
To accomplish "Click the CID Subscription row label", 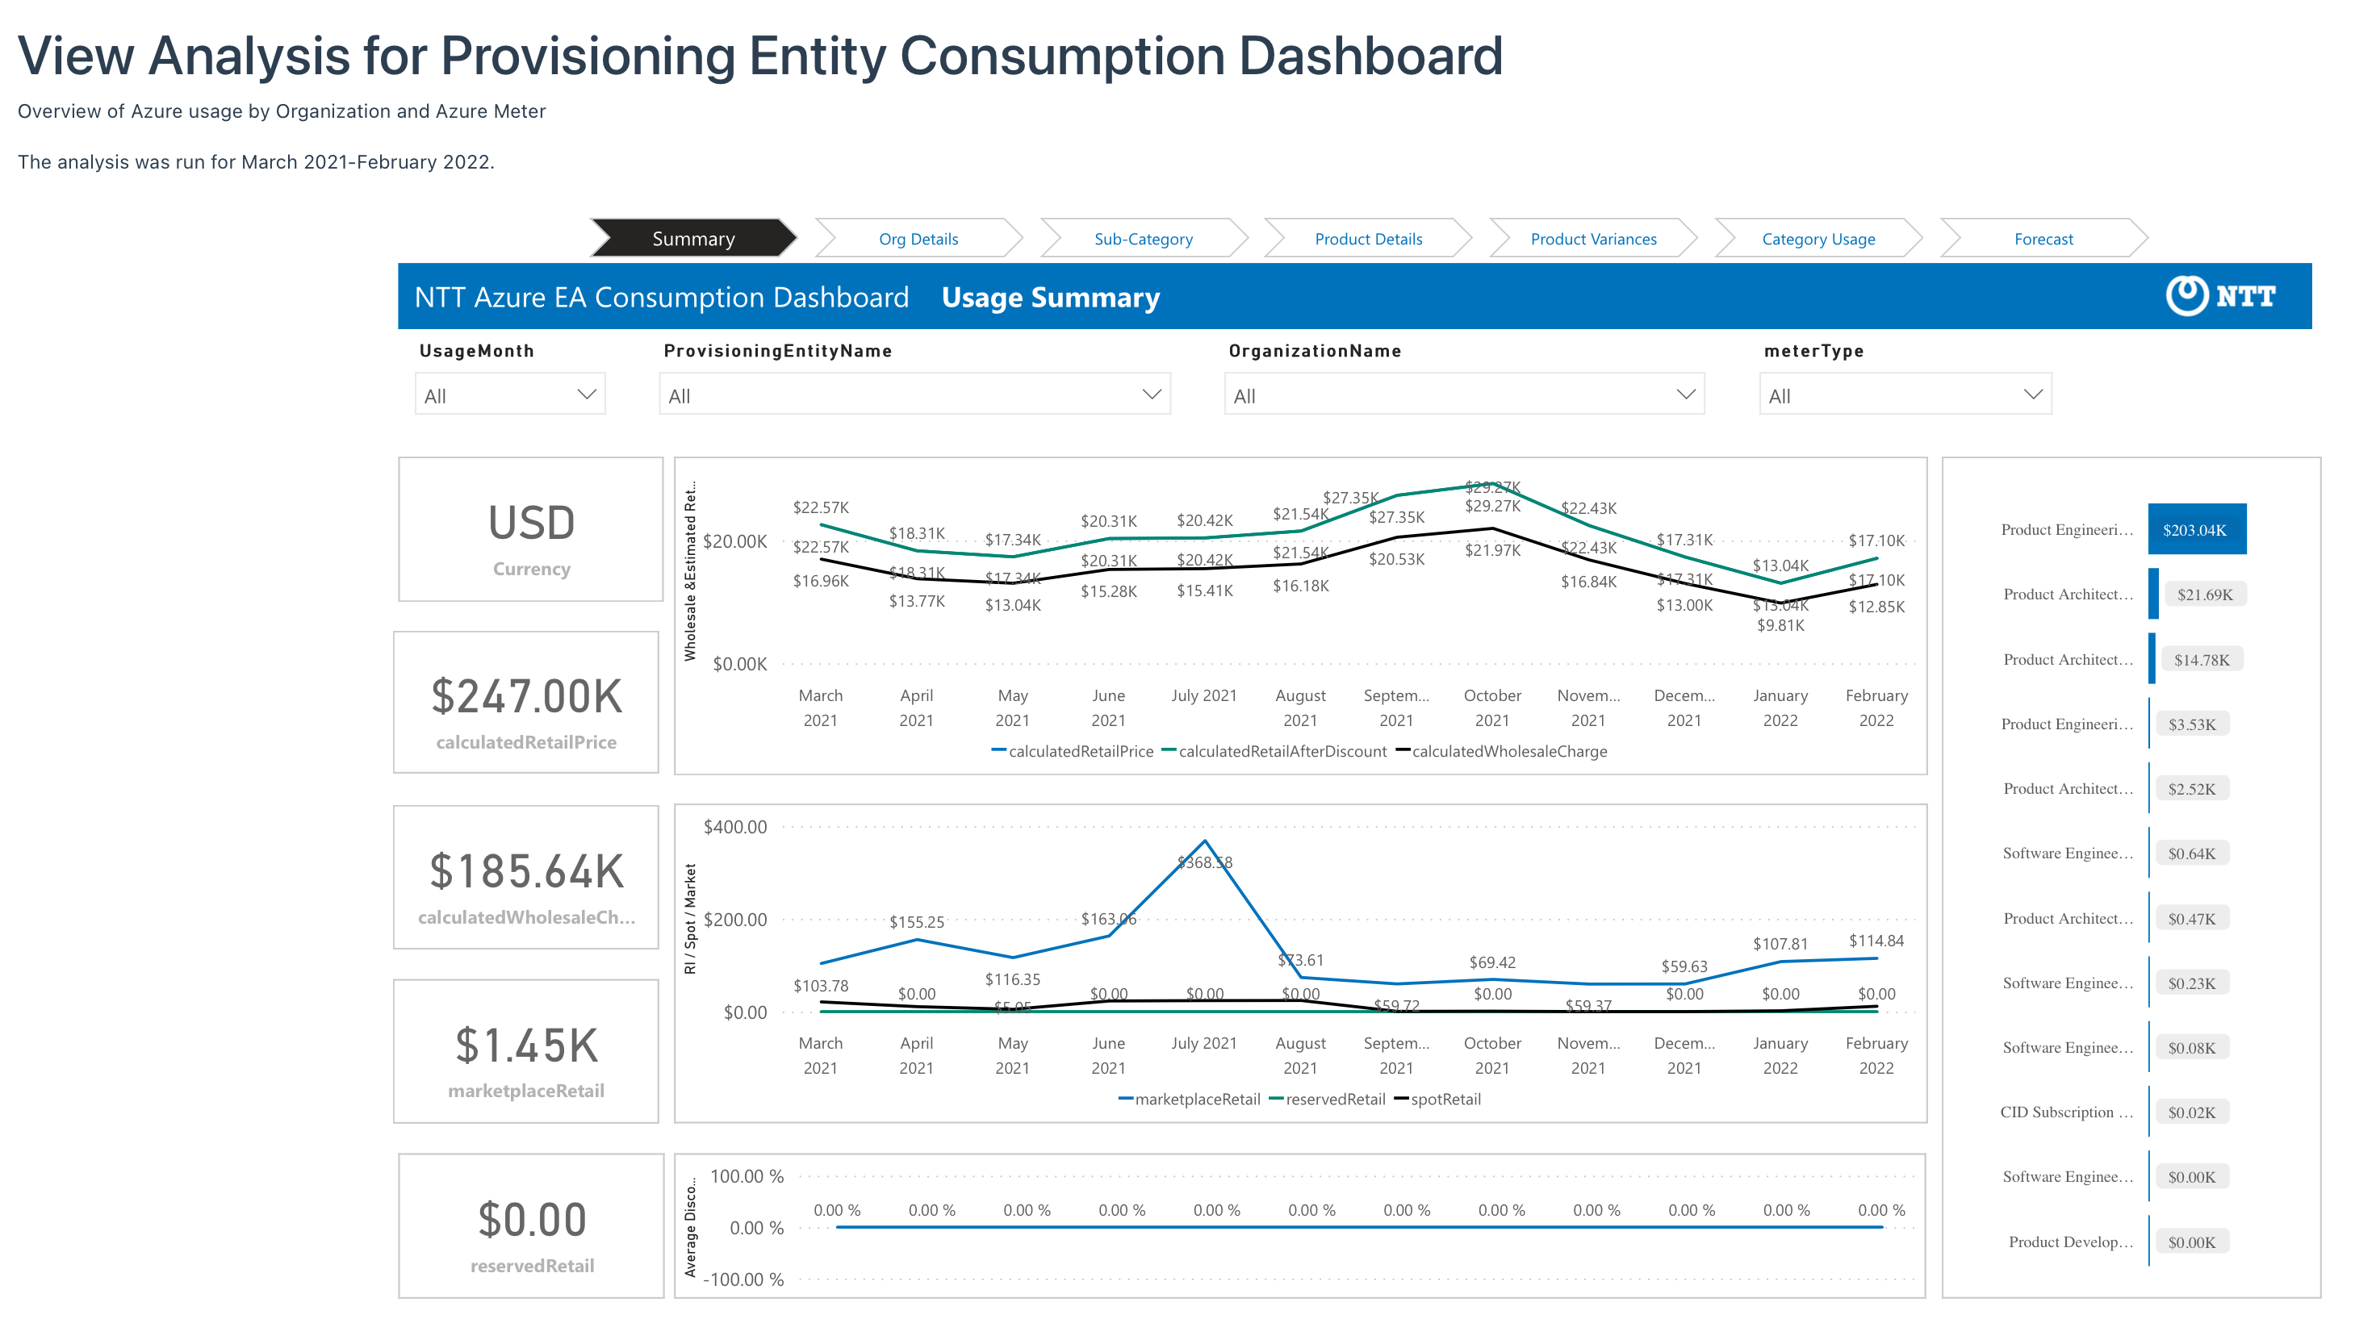I will [x=2066, y=1112].
